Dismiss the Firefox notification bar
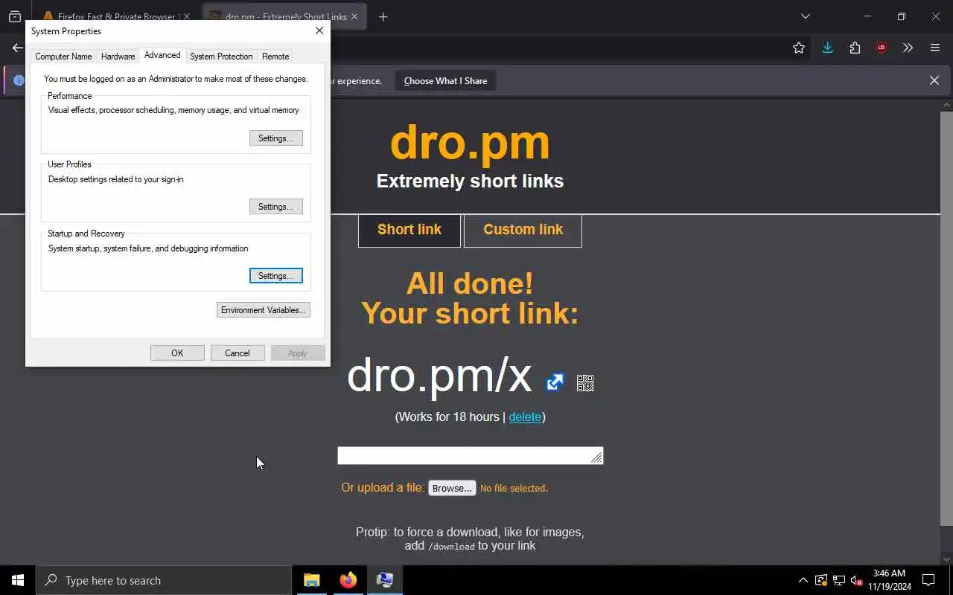Viewport: 953px width, 595px height. [934, 80]
